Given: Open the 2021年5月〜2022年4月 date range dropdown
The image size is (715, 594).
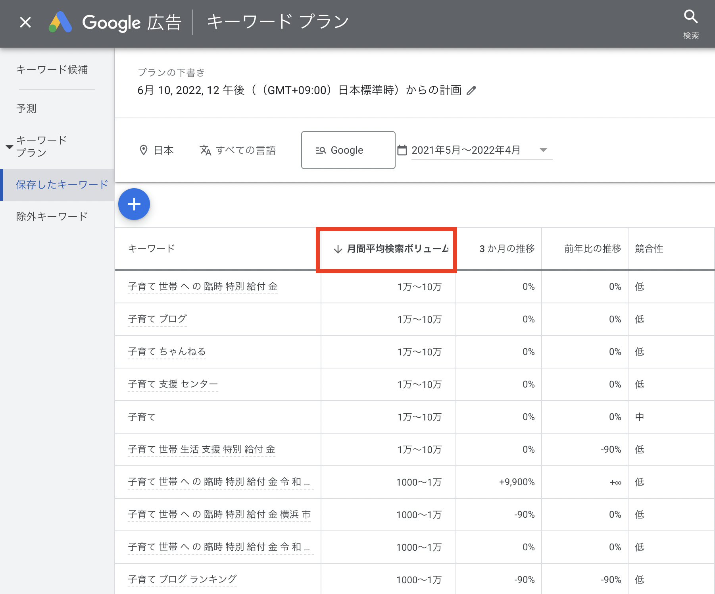Looking at the screenshot, I should point(543,150).
